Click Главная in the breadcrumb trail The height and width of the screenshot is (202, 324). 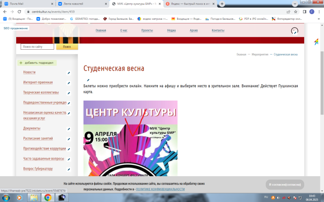coord(241,55)
